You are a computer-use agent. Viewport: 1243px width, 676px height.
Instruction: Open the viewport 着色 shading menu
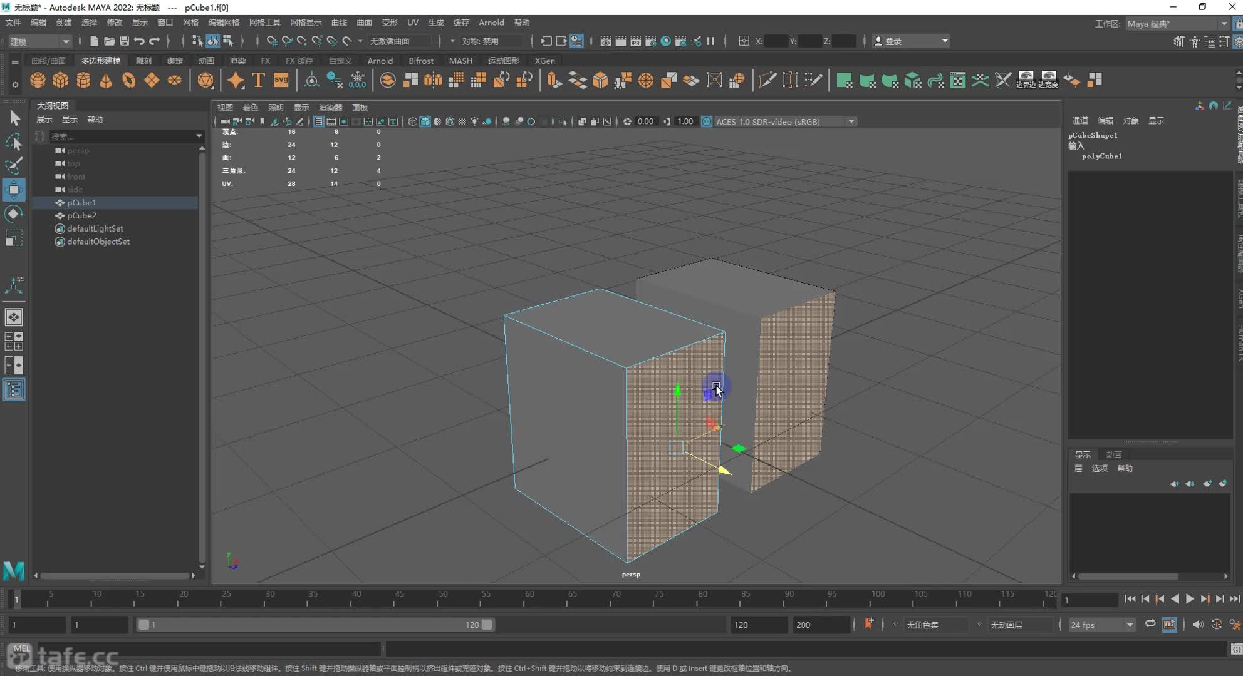click(x=250, y=108)
